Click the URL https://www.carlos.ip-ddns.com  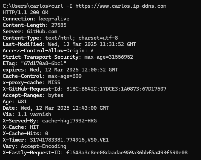[121, 6]
